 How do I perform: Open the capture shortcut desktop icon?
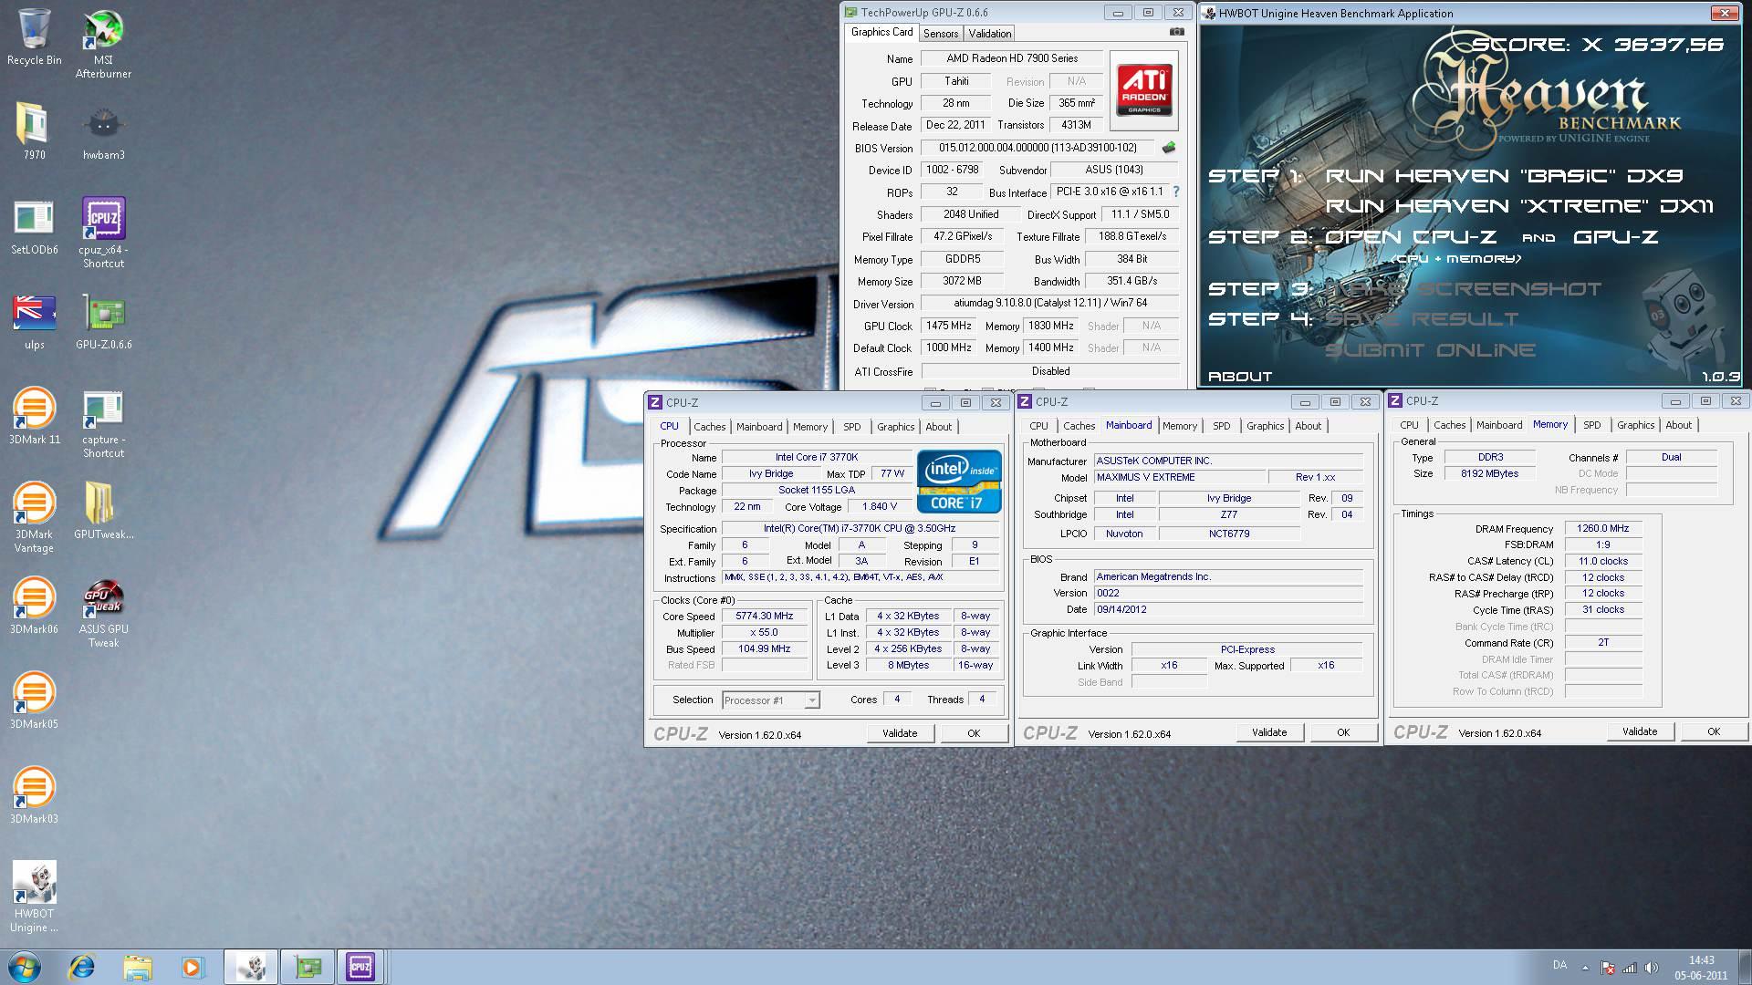103,423
